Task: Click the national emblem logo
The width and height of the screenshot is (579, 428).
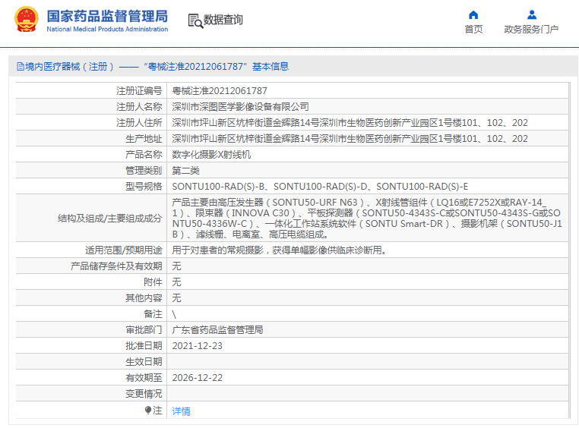Action: point(26,19)
